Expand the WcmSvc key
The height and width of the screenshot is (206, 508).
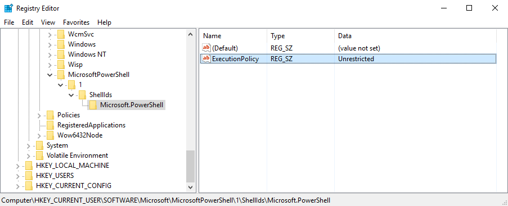point(50,34)
